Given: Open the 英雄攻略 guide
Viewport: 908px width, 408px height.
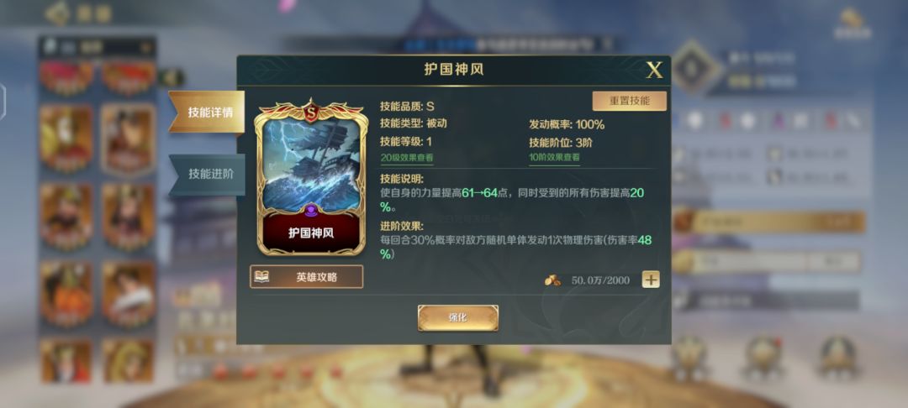Looking at the screenshot, I should pyautogui.click(x=306, y=277).
